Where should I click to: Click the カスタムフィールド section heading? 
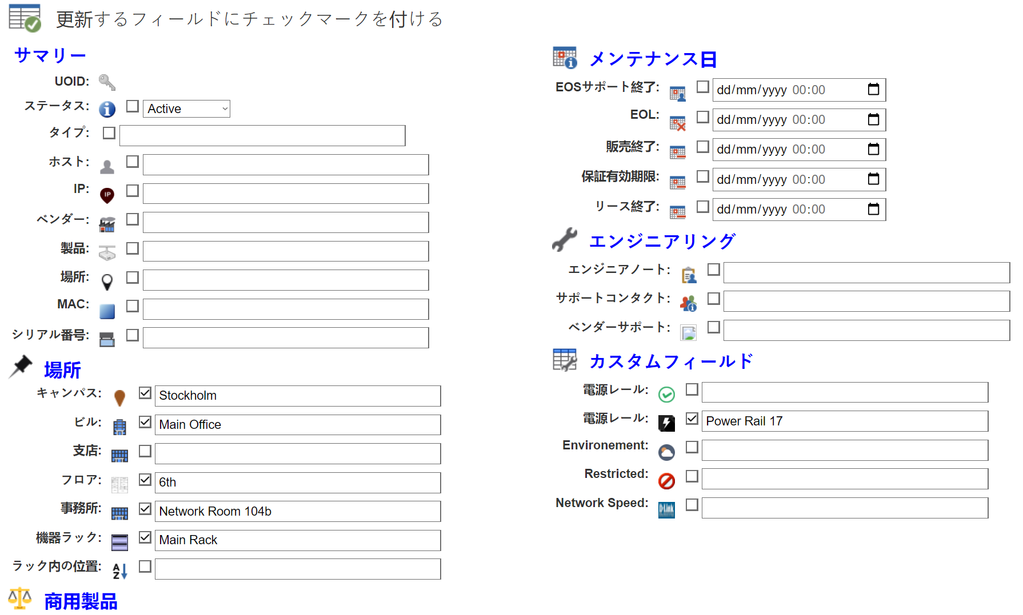click(672, 361)
